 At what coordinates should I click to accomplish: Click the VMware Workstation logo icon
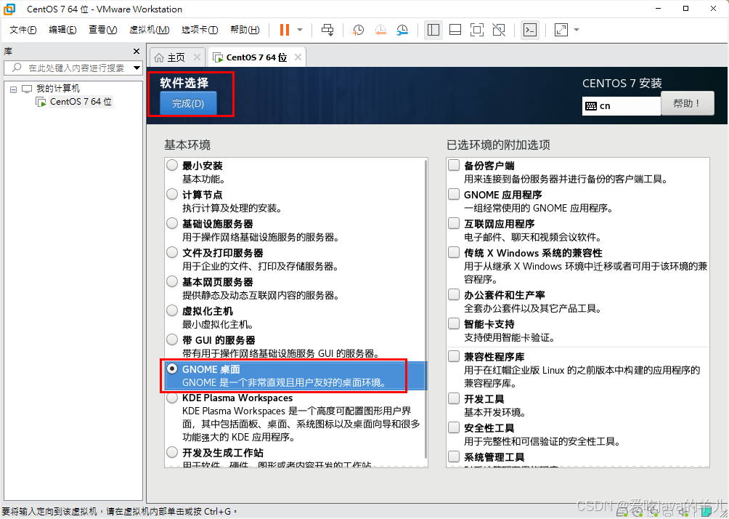point(9,9)
